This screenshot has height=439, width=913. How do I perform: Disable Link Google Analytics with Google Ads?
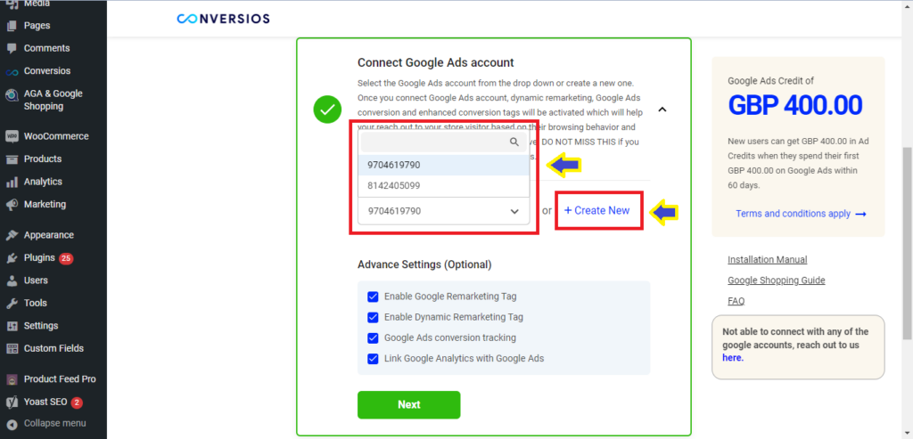[373, 359]
